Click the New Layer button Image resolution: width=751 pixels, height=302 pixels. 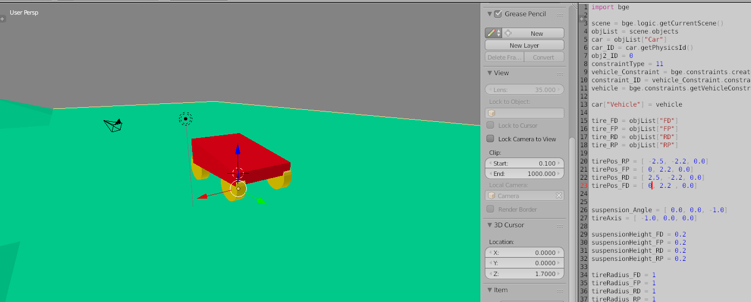[524, 45]
